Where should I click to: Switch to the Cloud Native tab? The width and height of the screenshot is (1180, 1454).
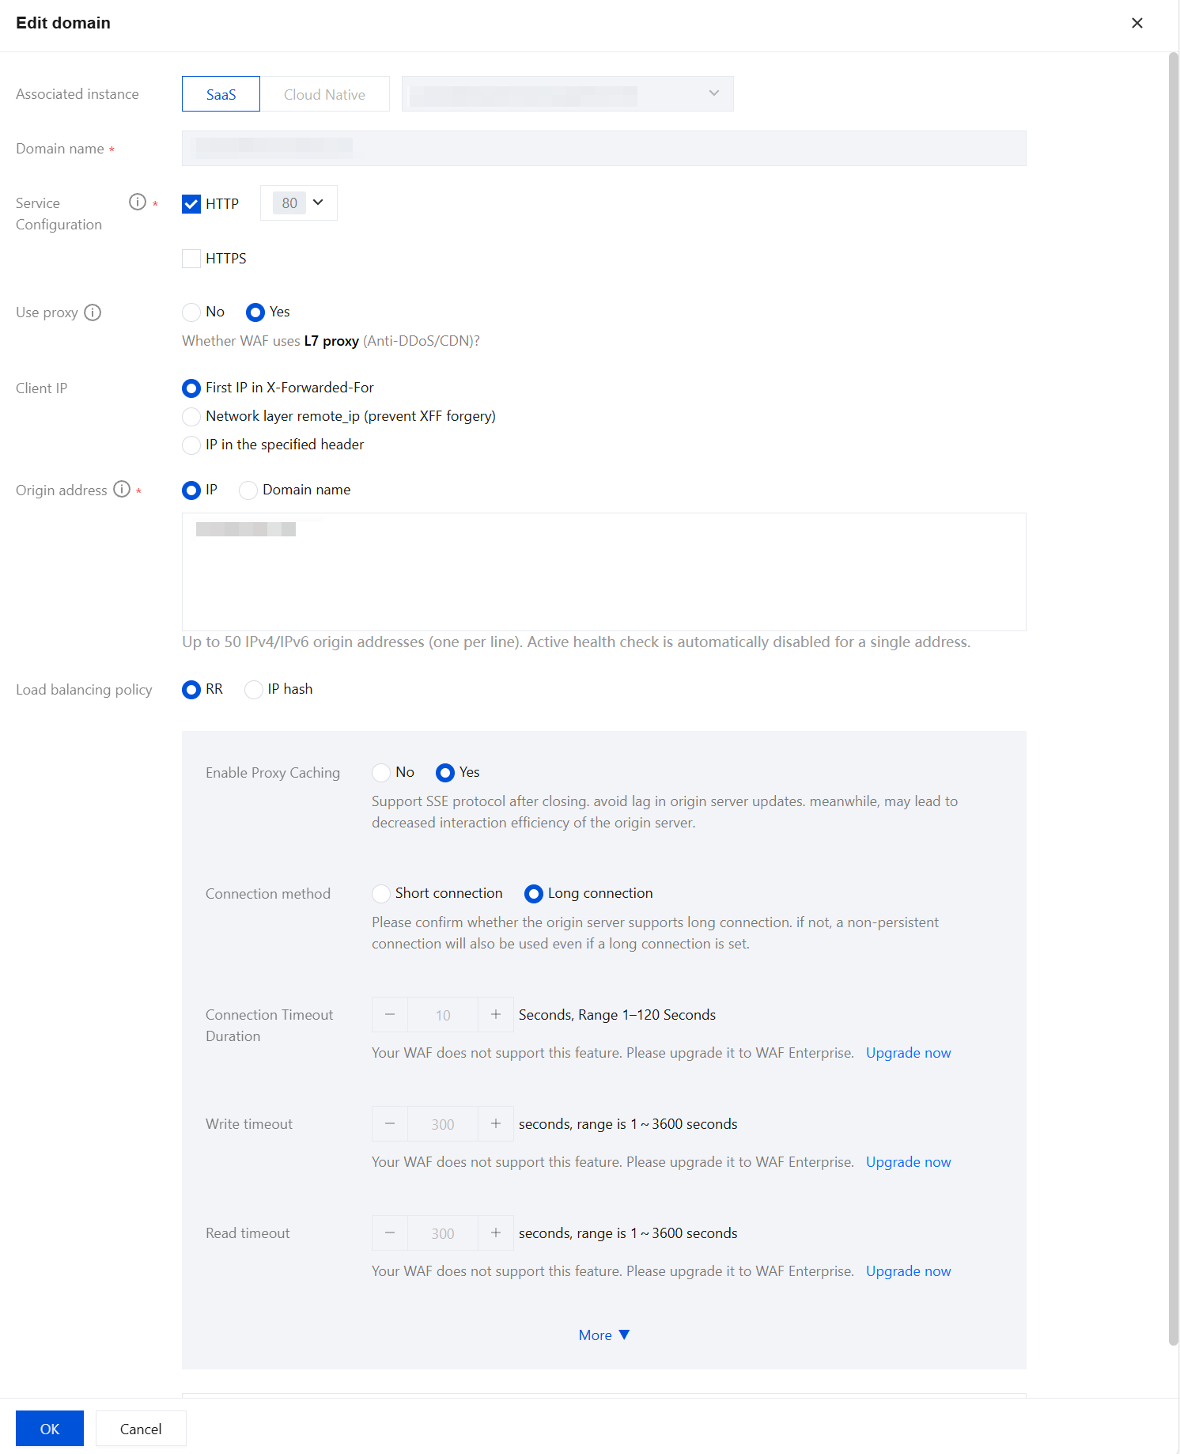[x=324, y=94]
